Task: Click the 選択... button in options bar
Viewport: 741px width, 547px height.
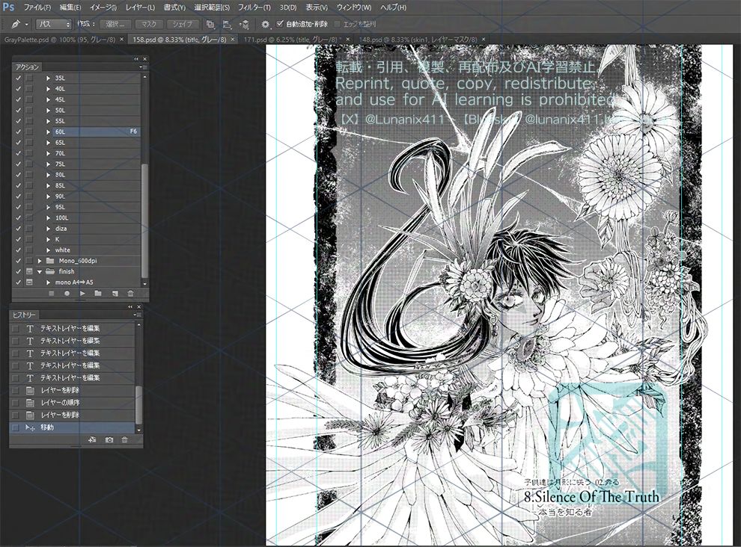Action: point(115,24)
